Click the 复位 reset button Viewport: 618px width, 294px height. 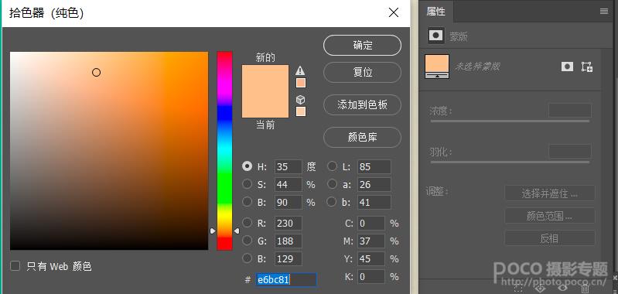coord(362,73)
